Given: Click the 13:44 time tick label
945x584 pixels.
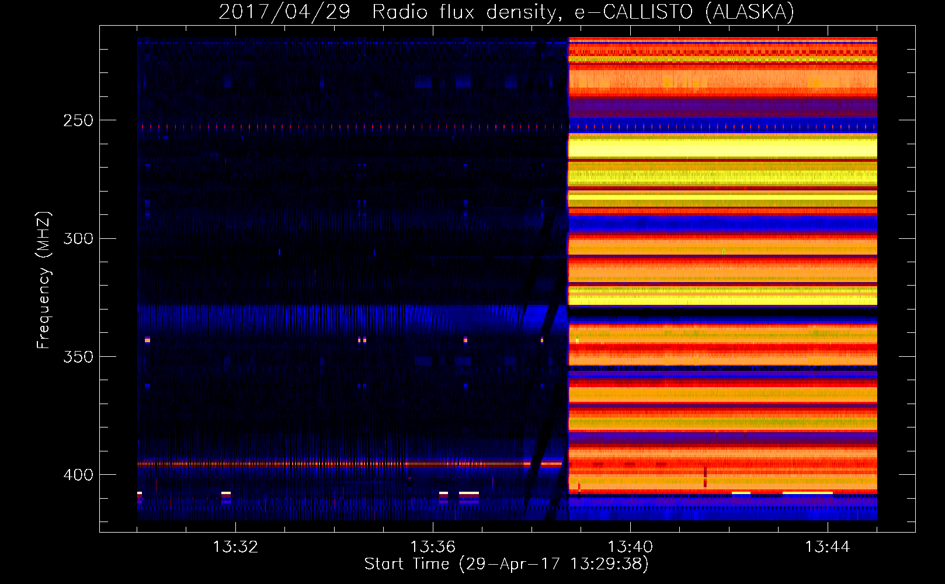Looking at the screenshot, I should click(x=828, y=547).
